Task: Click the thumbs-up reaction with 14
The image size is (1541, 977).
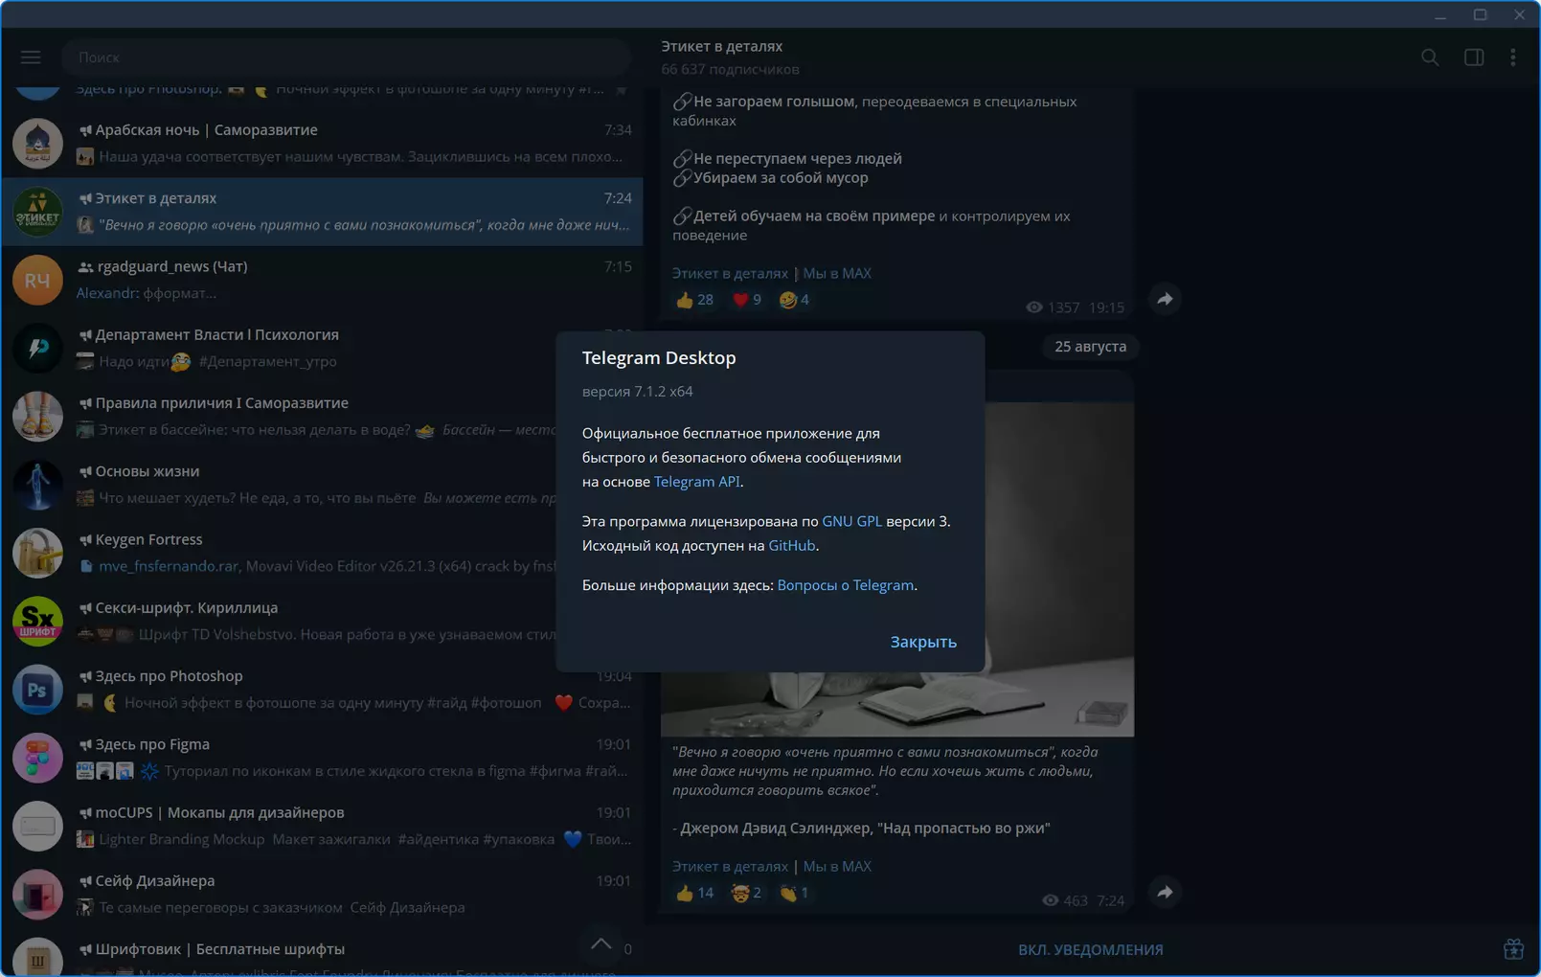Action: 694,893
